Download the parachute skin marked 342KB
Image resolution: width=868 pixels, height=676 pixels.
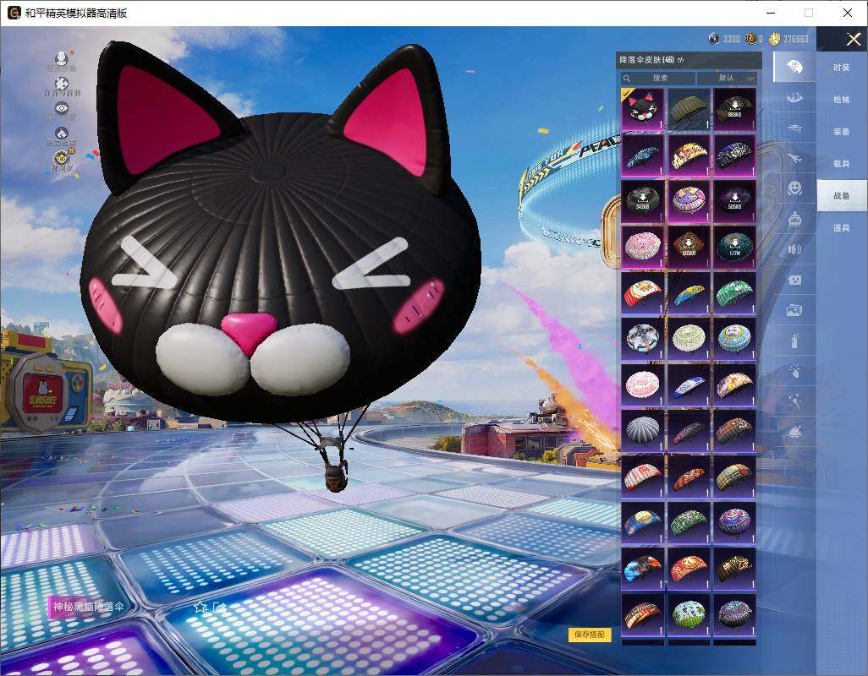[642, 200]
